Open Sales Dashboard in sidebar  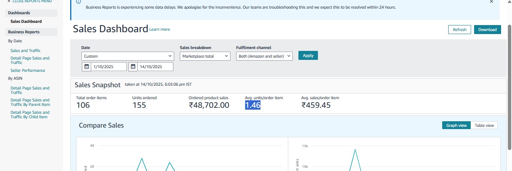26,21
